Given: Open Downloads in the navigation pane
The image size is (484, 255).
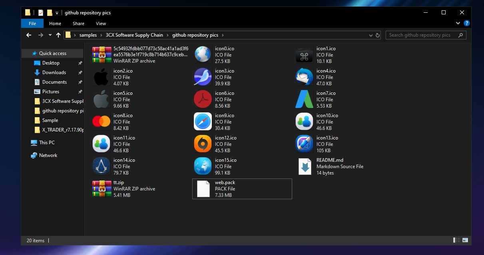Looking at the screenshot, I should (x=54, y=73).
